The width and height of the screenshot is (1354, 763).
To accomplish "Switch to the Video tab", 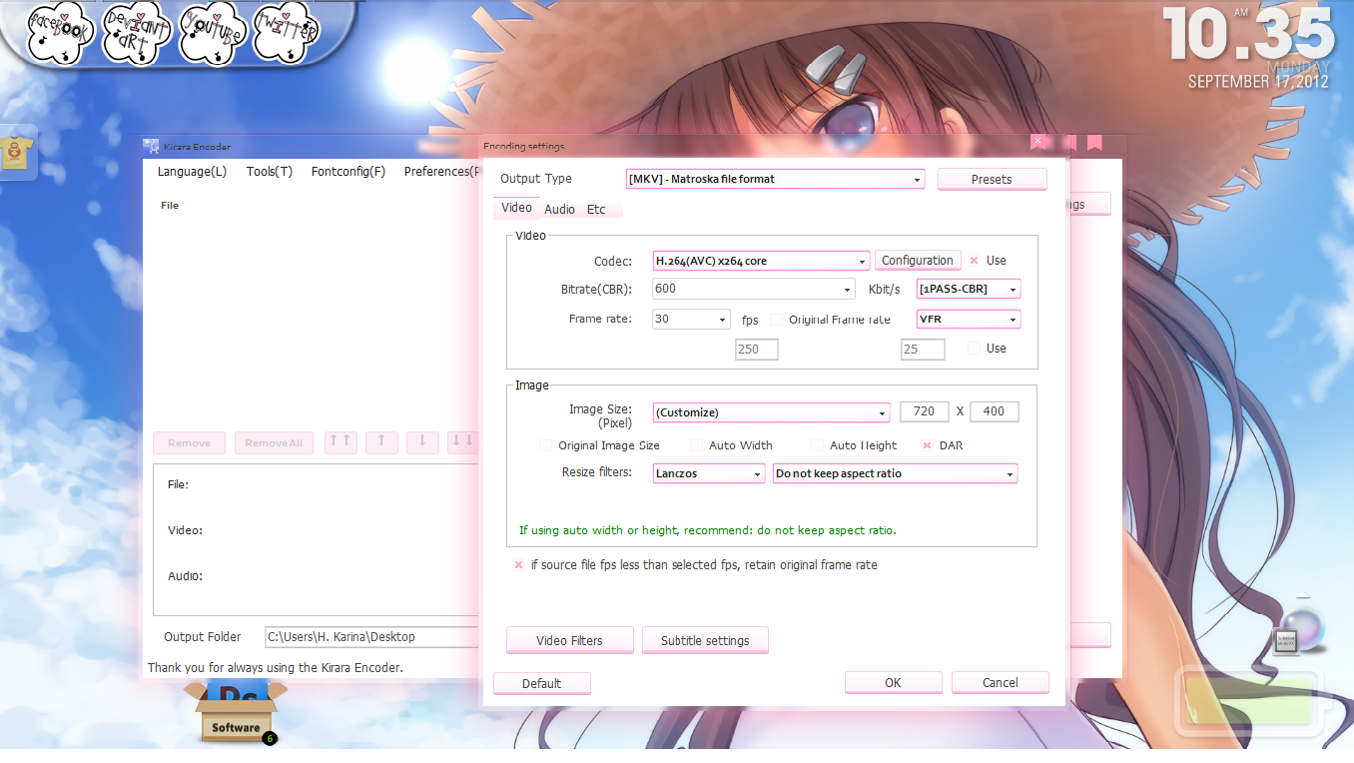I will 516,208.
